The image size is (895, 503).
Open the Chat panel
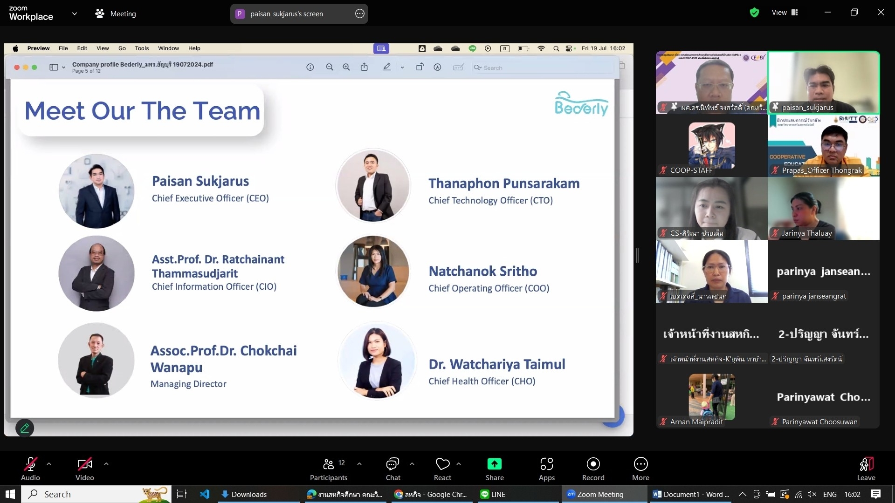[x=393, y=469]
